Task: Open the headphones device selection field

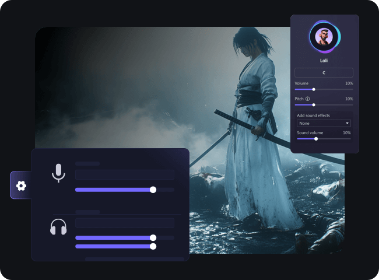Action: pyautogui.click(x=124, y=223)
